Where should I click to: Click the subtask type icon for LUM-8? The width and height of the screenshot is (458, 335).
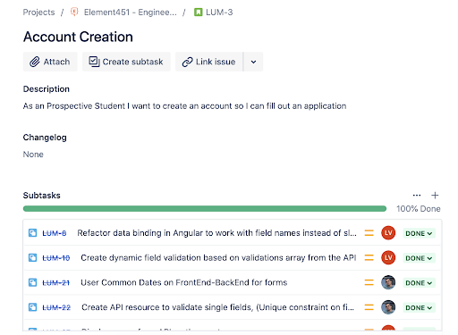32,233
